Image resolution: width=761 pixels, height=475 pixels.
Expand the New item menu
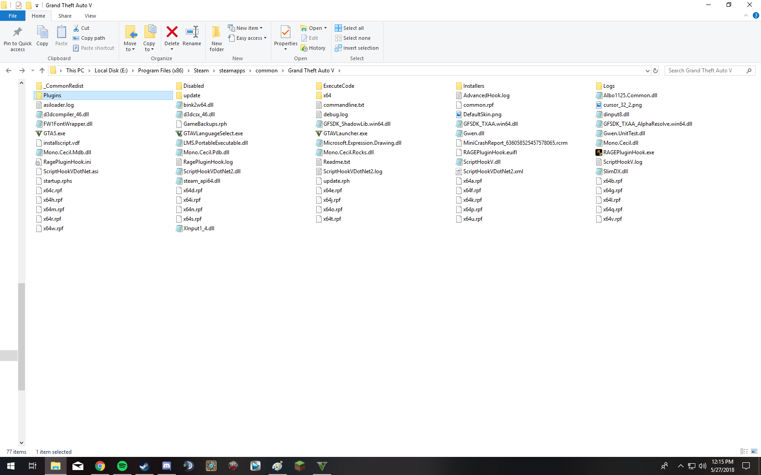point(245,28)
